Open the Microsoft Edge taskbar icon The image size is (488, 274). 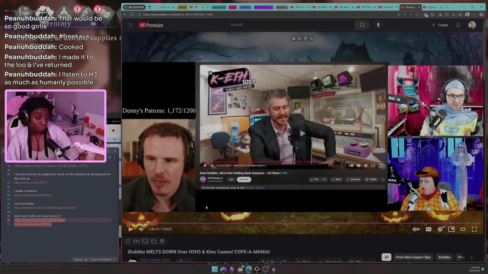(249, 269)
